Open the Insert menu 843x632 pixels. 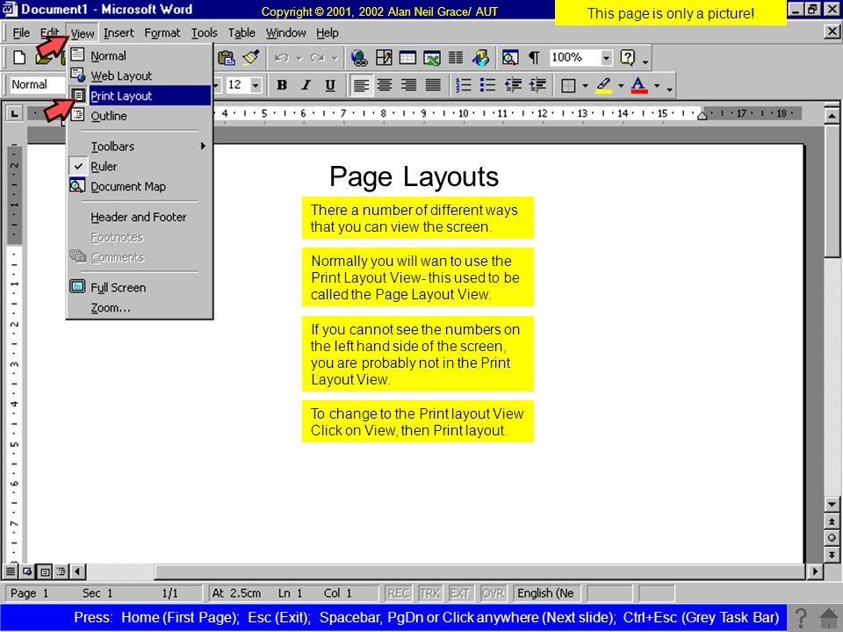point(119,33)
